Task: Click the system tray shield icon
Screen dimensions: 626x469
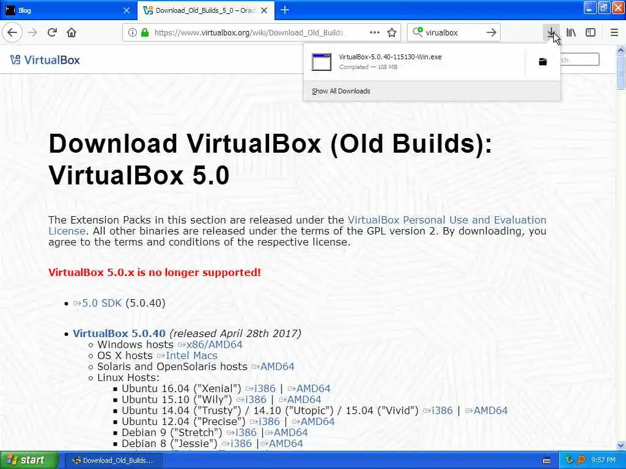Action: tap(569, 460)
